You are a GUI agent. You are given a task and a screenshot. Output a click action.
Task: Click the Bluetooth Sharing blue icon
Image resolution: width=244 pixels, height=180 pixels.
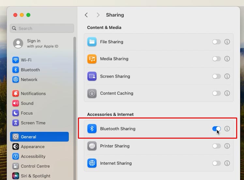[x=92, y=129]
